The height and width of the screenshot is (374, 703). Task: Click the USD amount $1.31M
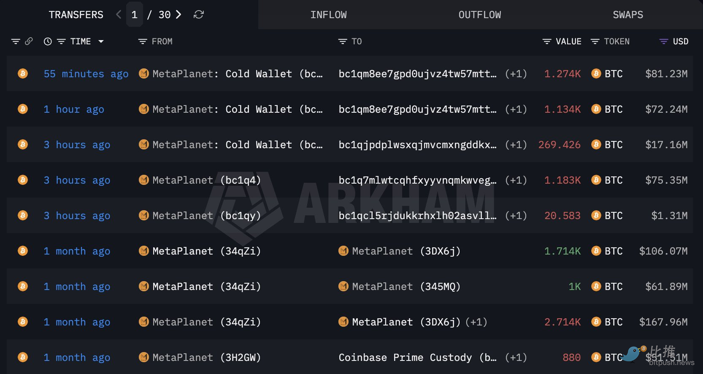click(669, 216)
